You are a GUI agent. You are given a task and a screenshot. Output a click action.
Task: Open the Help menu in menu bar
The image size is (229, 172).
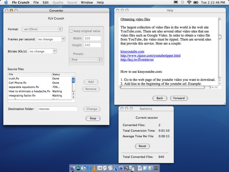[100, 2]
